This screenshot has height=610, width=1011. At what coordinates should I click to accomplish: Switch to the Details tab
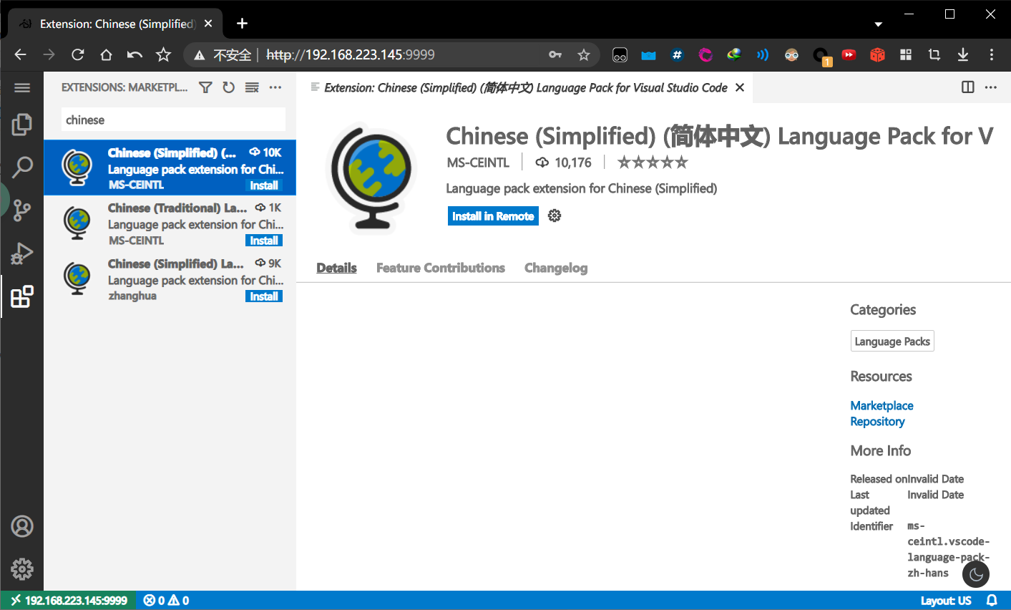[x=336, y=268]
